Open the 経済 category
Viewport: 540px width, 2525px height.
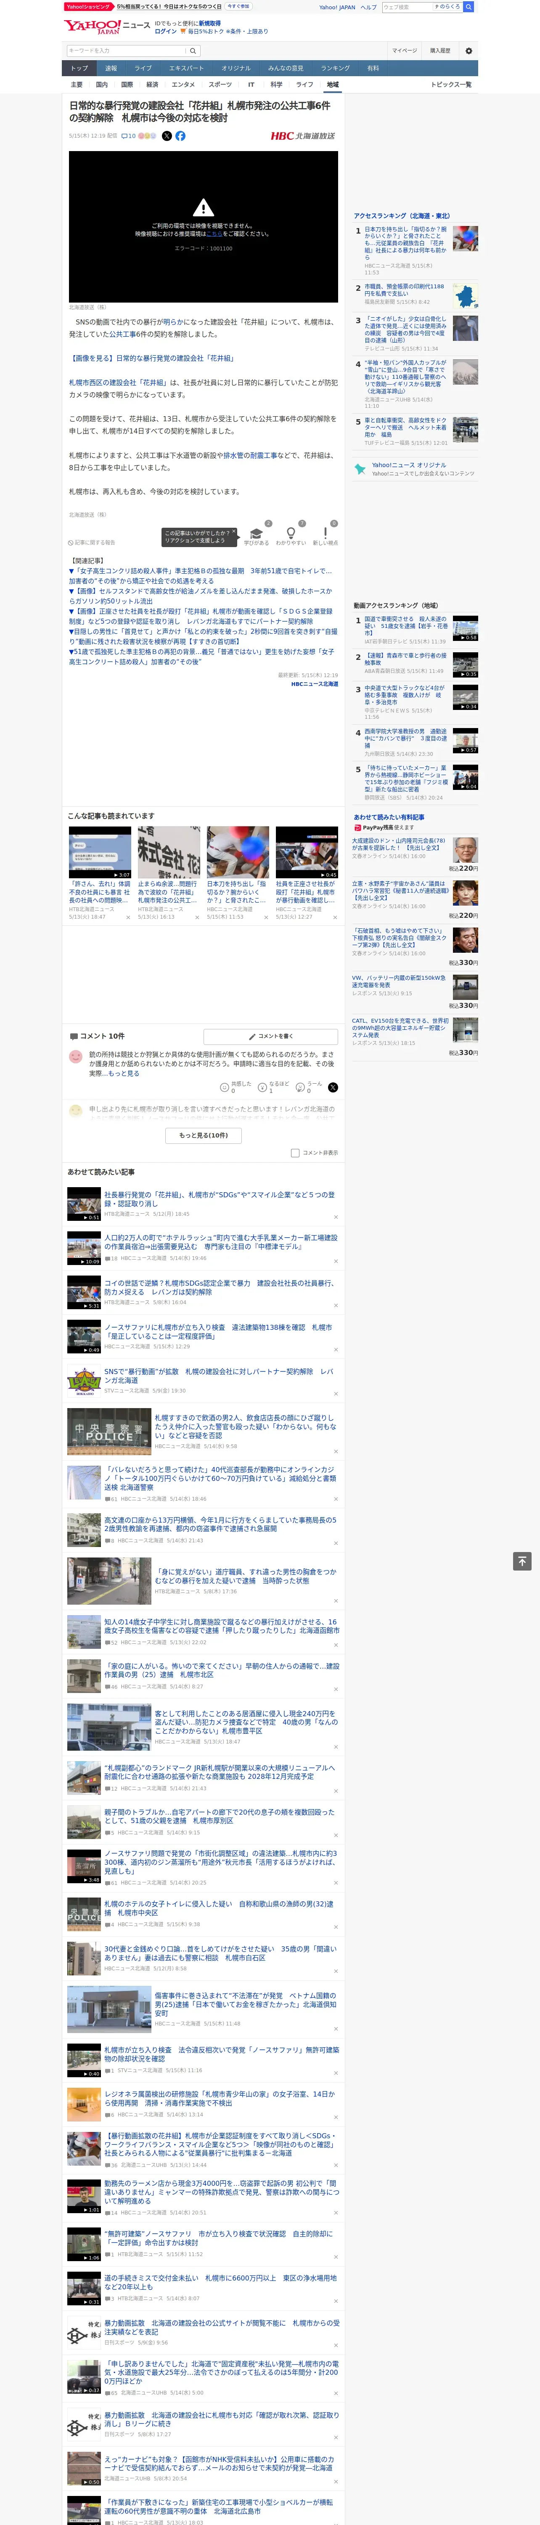pyautogui.click(x=152, y=84)
